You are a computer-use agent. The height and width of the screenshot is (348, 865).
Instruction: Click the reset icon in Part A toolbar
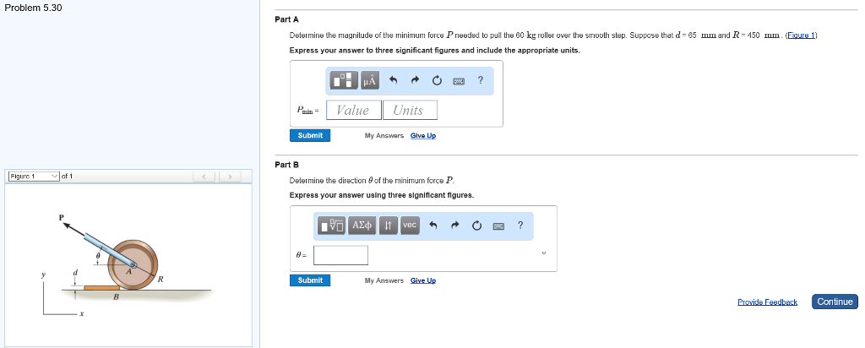tap(437, 81)
